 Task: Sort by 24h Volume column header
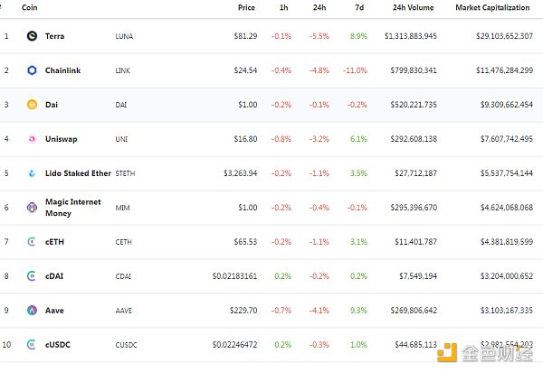click(413, 7)
